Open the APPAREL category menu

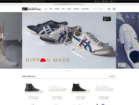tap(76, 9)
